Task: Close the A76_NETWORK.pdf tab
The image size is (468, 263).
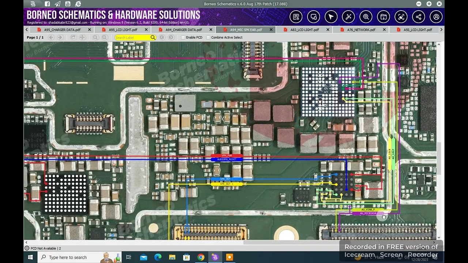Action: tap(384, 30)
